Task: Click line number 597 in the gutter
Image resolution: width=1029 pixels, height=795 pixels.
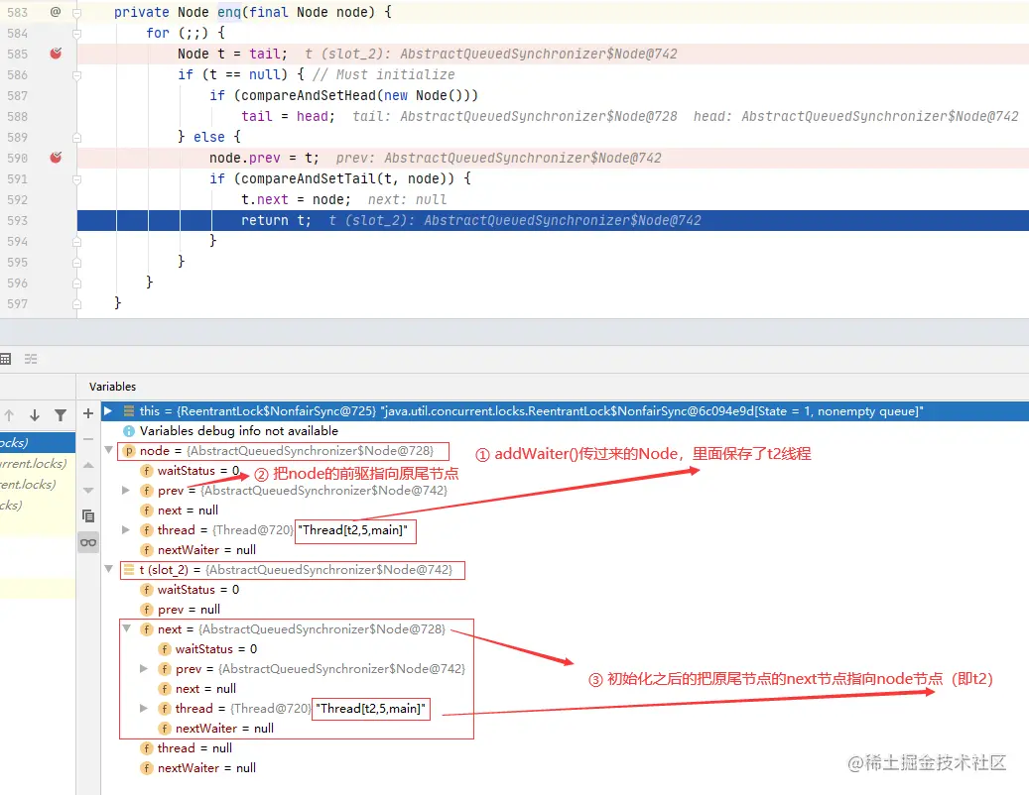Action: [17, 303]
